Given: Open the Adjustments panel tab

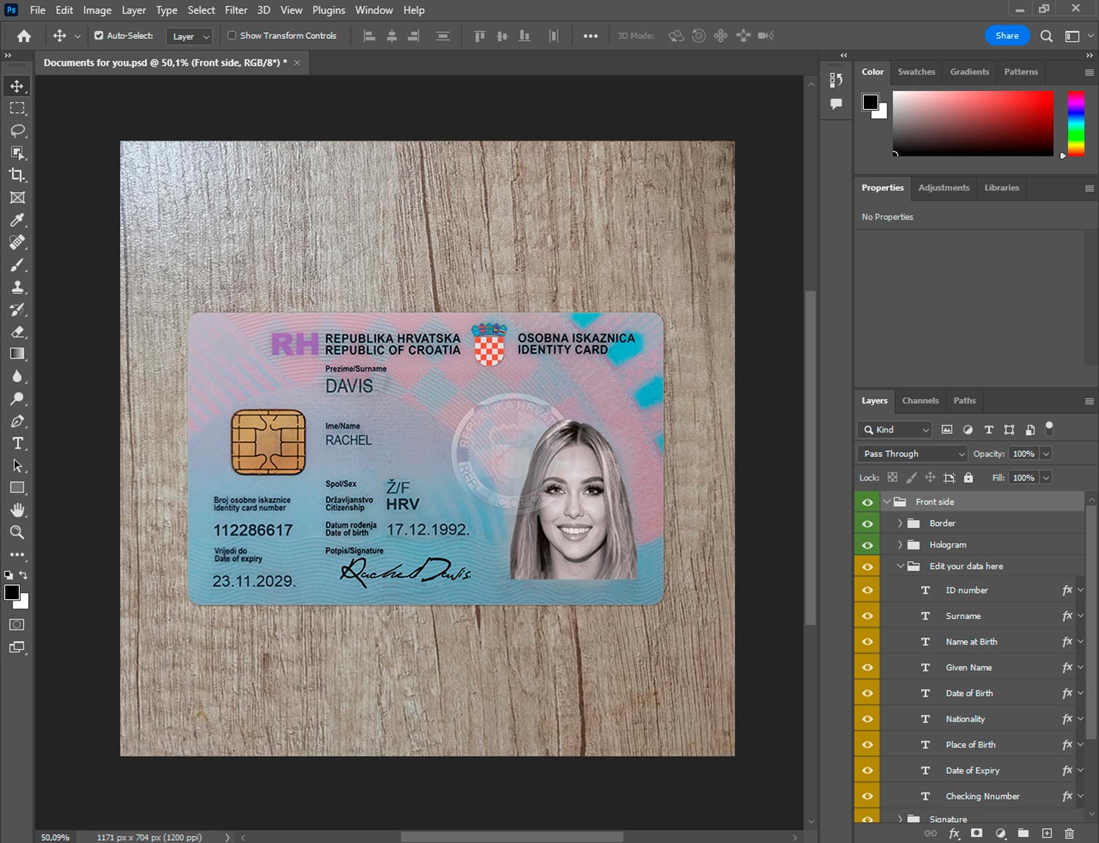Looking at the screenshot, I should click(x=943, y=187).
